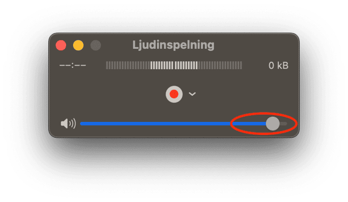This screenshot has height=202, width=348.
Task: Click the blue filled part of volume track
Action: click(173, 123)
